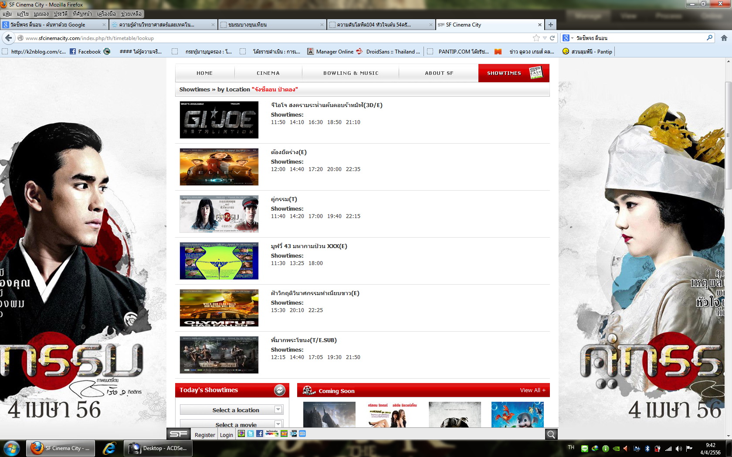
Task: Select the 22:35 showtime for ต้องยึดร่าง
Action: 353,169
